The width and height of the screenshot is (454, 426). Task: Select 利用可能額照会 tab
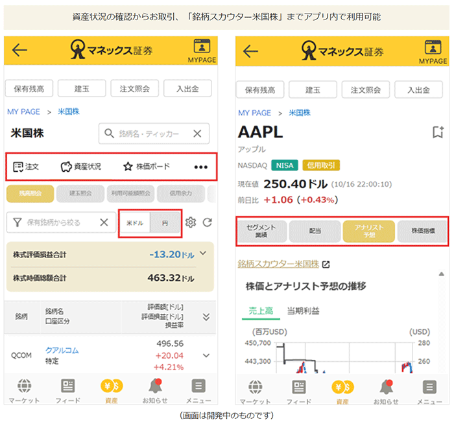click(x=130, y=193)
